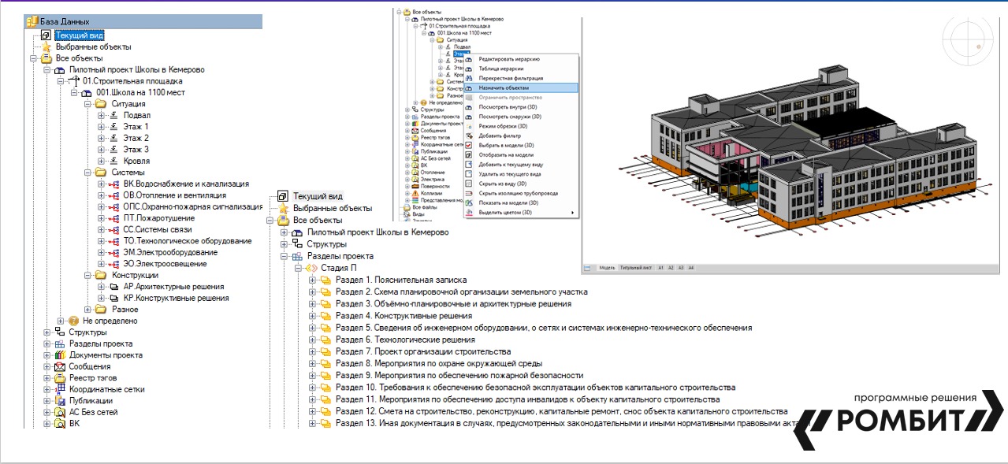1008x464 pixels.
Task: Choose Назначить объектам in the context menu
Action: (504, 88)
